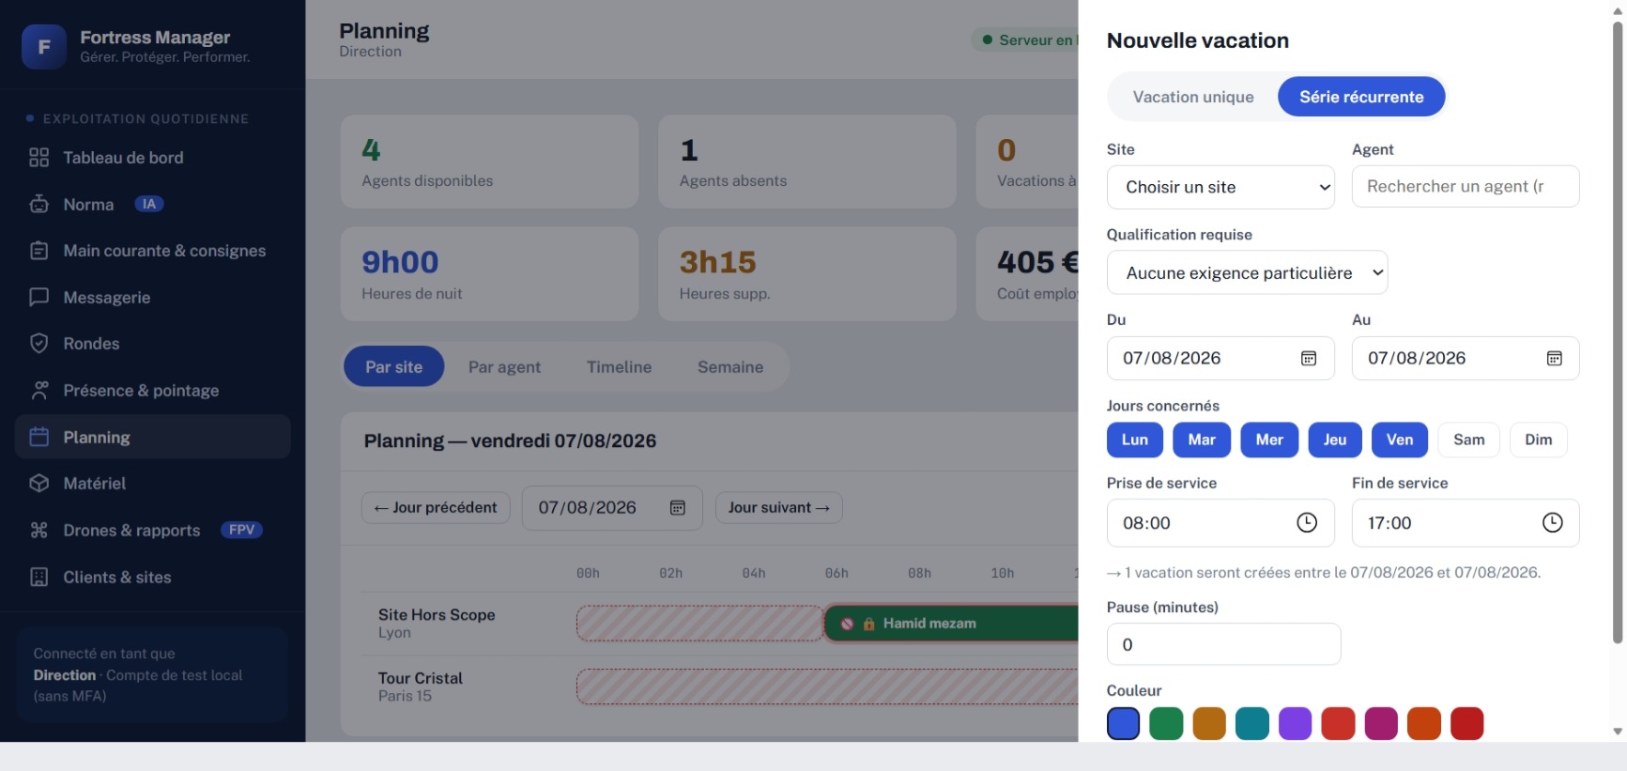Open Tableau de bord grid icon
Image resolution: width=1627 pixels, height=771 pixels.
(x=38, y=158)
